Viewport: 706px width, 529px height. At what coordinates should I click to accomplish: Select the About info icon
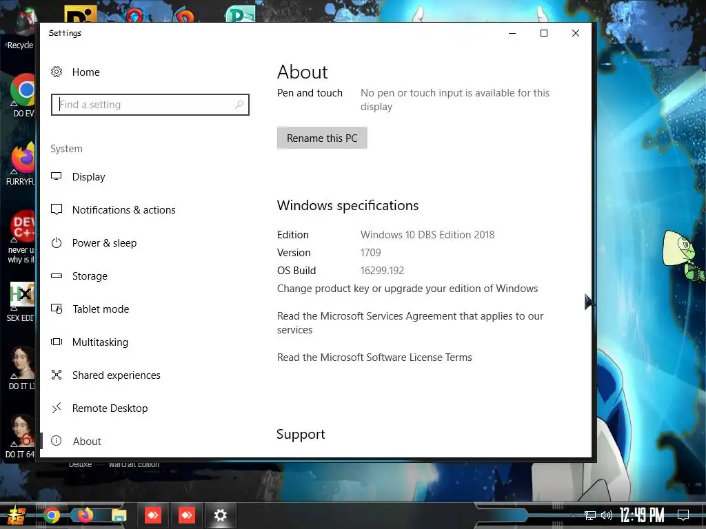coord(57,441)
